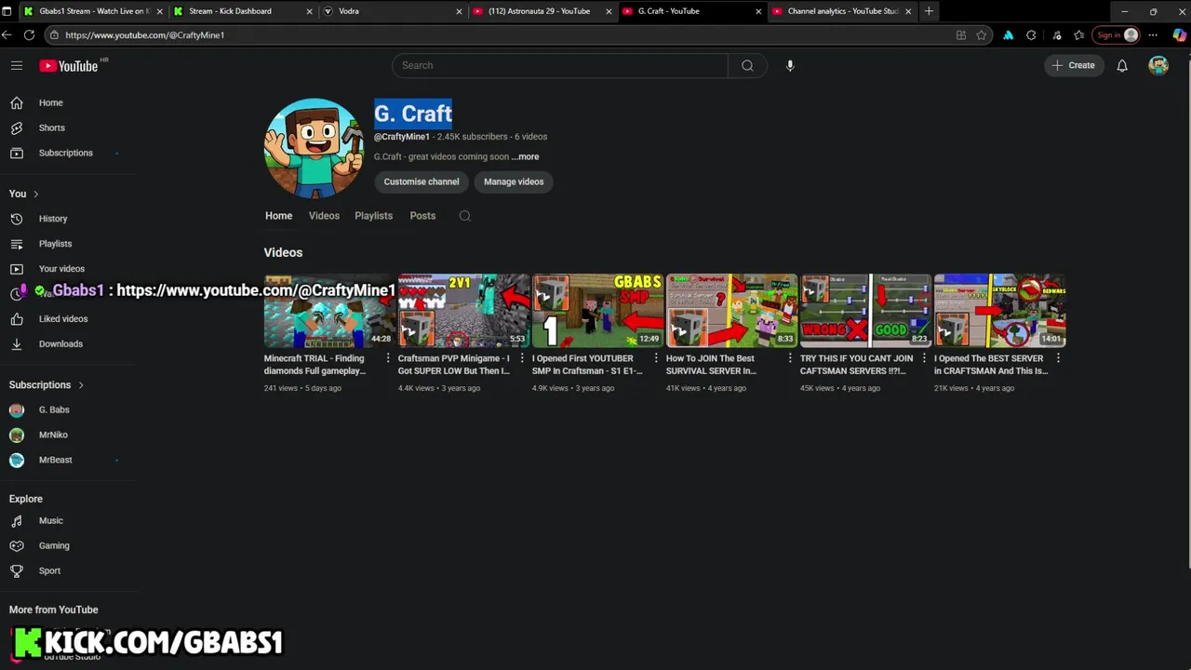Click the @CraftyMine1 channel handle
Screen dimensions: 1191x670
tap(402, 137)
